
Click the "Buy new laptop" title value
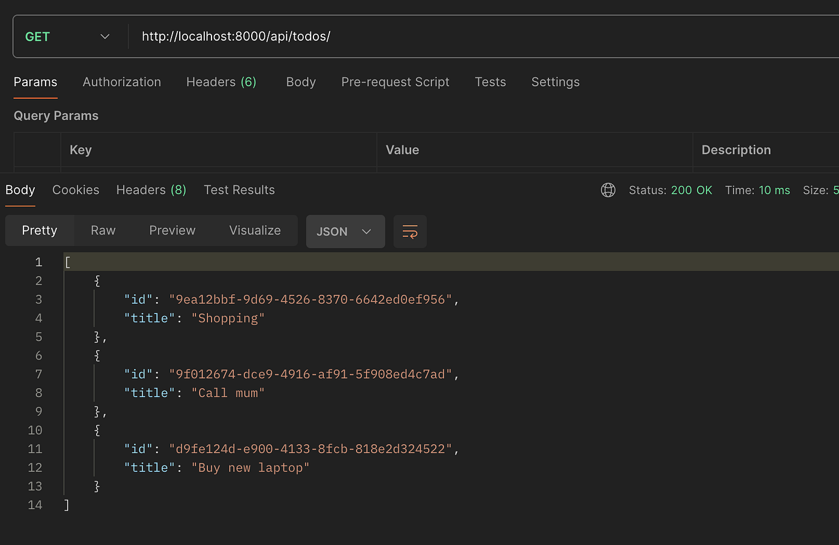pos(250,468)
